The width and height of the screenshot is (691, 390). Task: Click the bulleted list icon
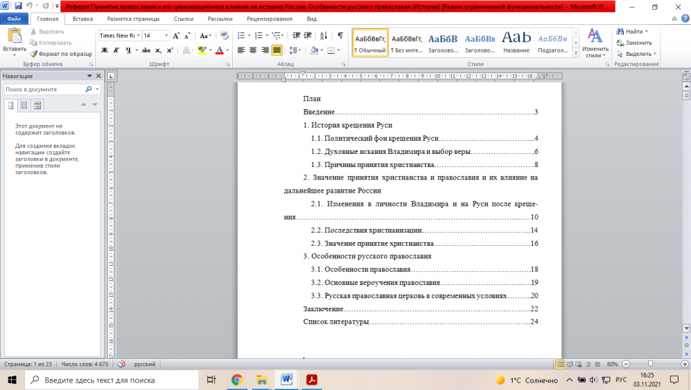pyautogui.click(x=241, y=35)
